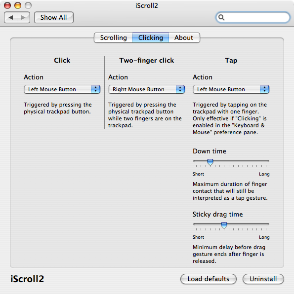Screen dimensions: 294x294
Task: Go back with the left arrow button
Action: 11,17
